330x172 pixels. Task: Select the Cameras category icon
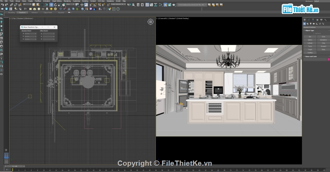coord(314,24)
